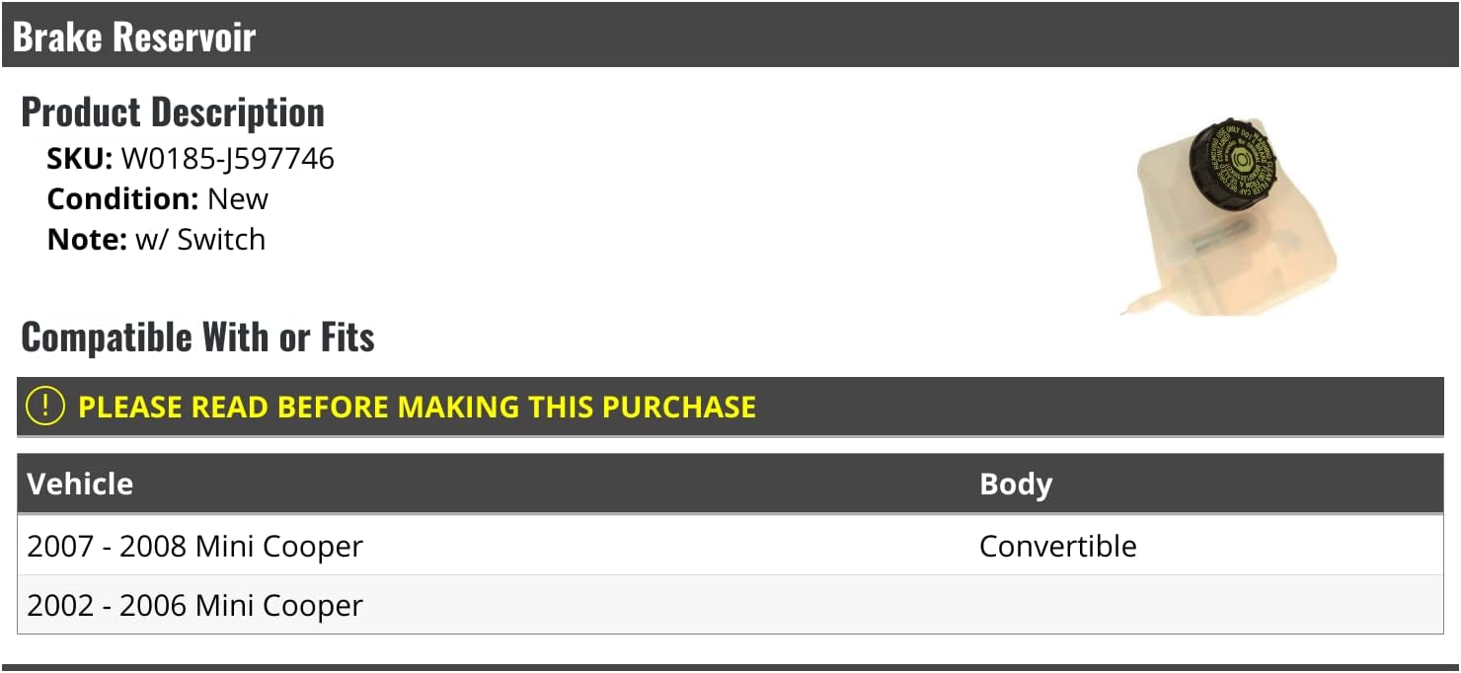Click the Note label
1461x673 pixels.
coord(87,239)
